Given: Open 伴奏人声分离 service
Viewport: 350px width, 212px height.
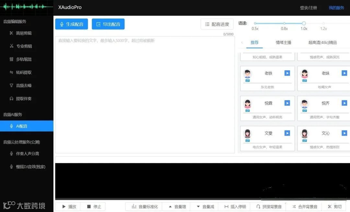Looking at the screenshot, I should 27,154.
